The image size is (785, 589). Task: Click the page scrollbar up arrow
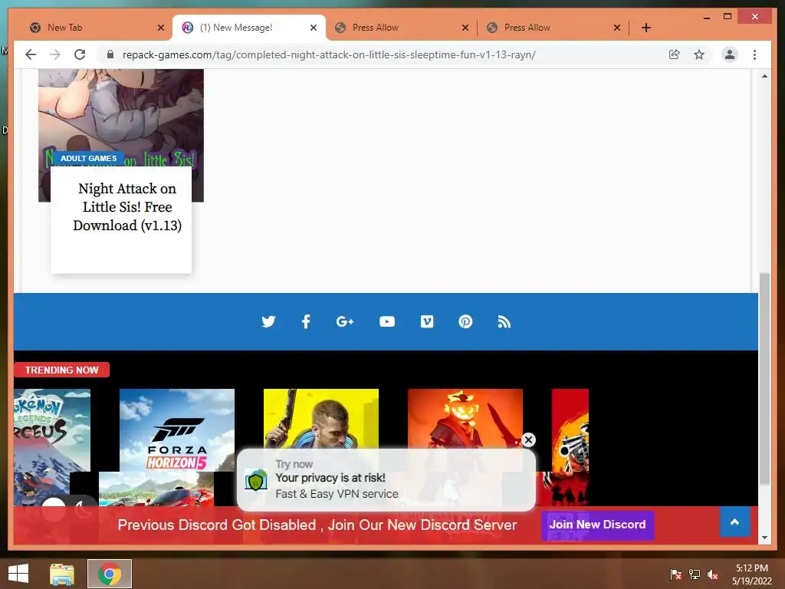[764, 76]
